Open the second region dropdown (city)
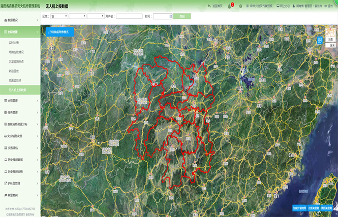 [77, 16]
